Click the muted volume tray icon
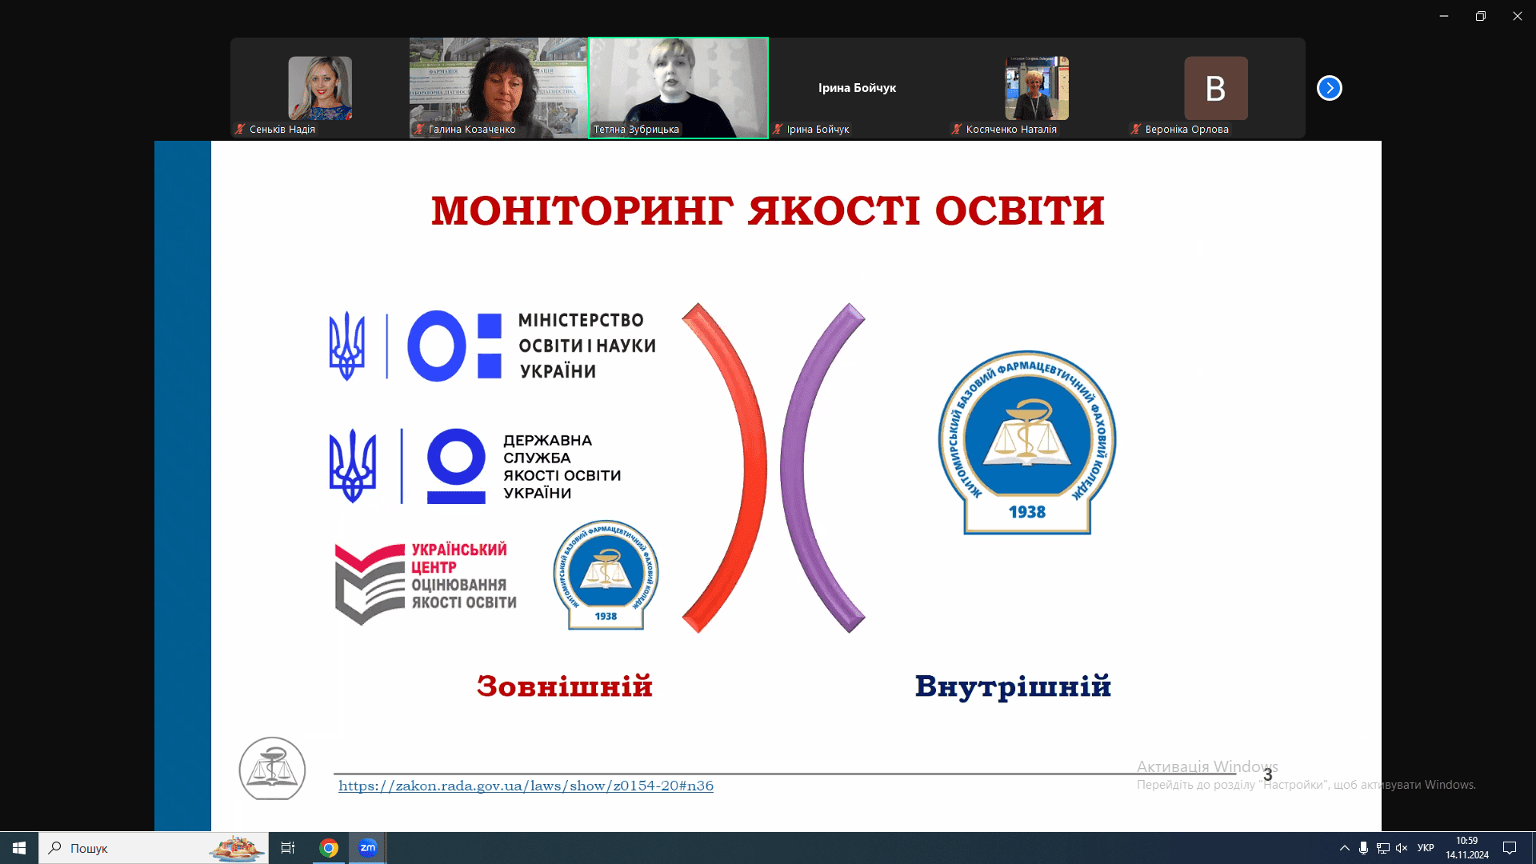This screenshot has height=864, width=1536. click(x=1402, y=848)
